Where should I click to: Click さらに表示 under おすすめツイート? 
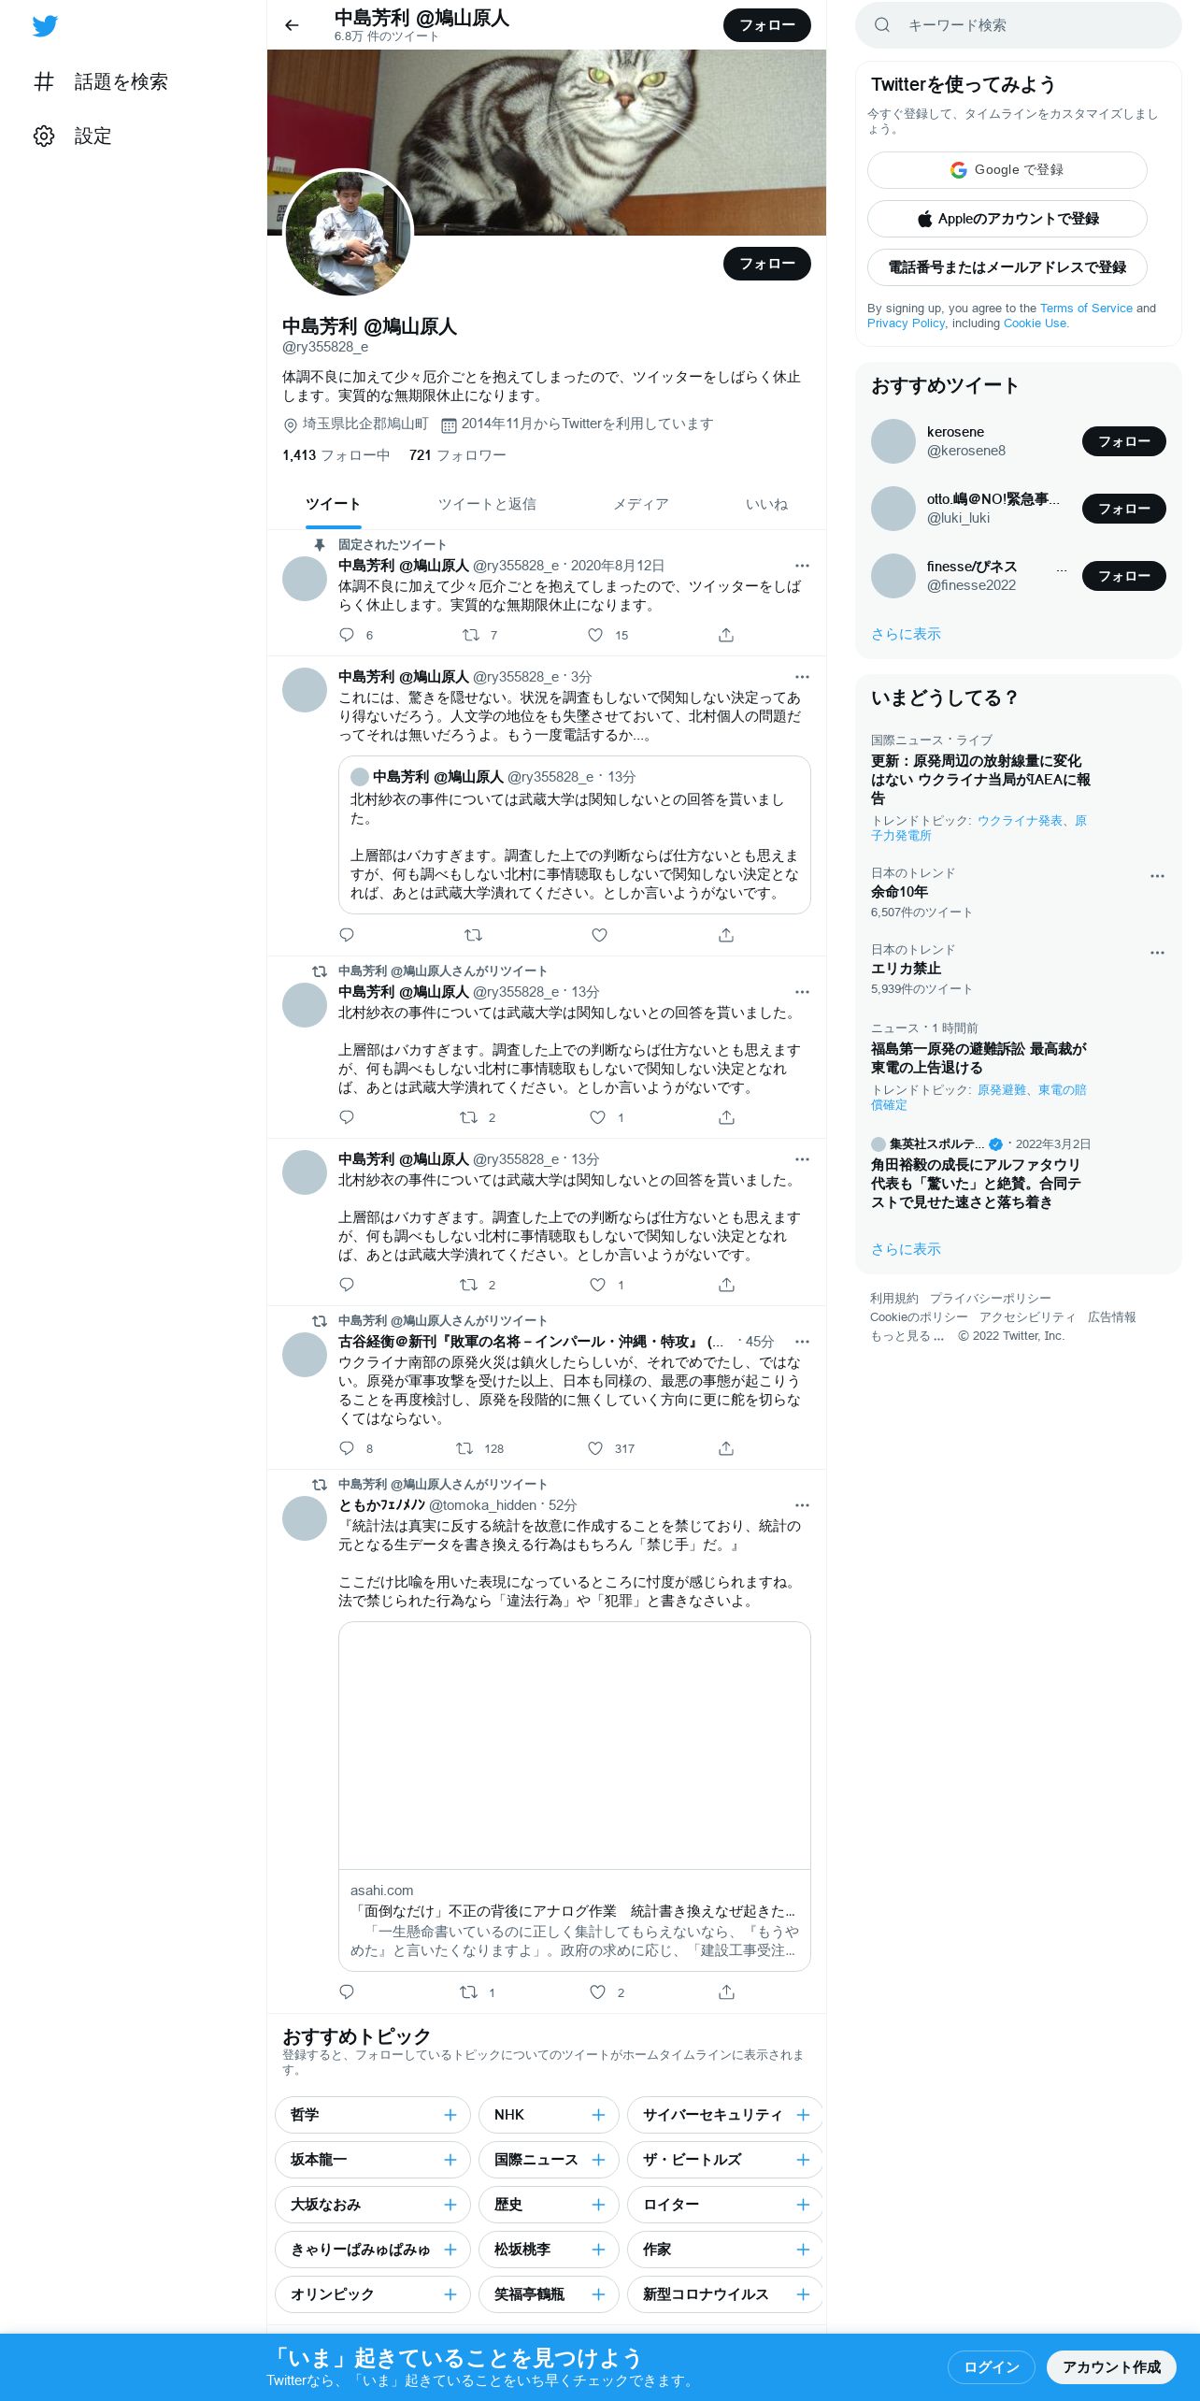pyautogui.click(x=906, y=634)
